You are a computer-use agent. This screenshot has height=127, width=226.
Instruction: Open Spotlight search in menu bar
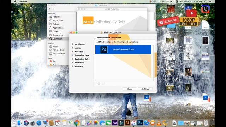tap(206, 1)
